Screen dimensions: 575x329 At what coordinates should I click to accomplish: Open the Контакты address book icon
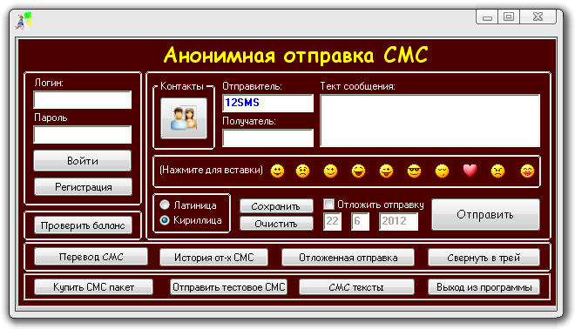click(x=184, y=118)
